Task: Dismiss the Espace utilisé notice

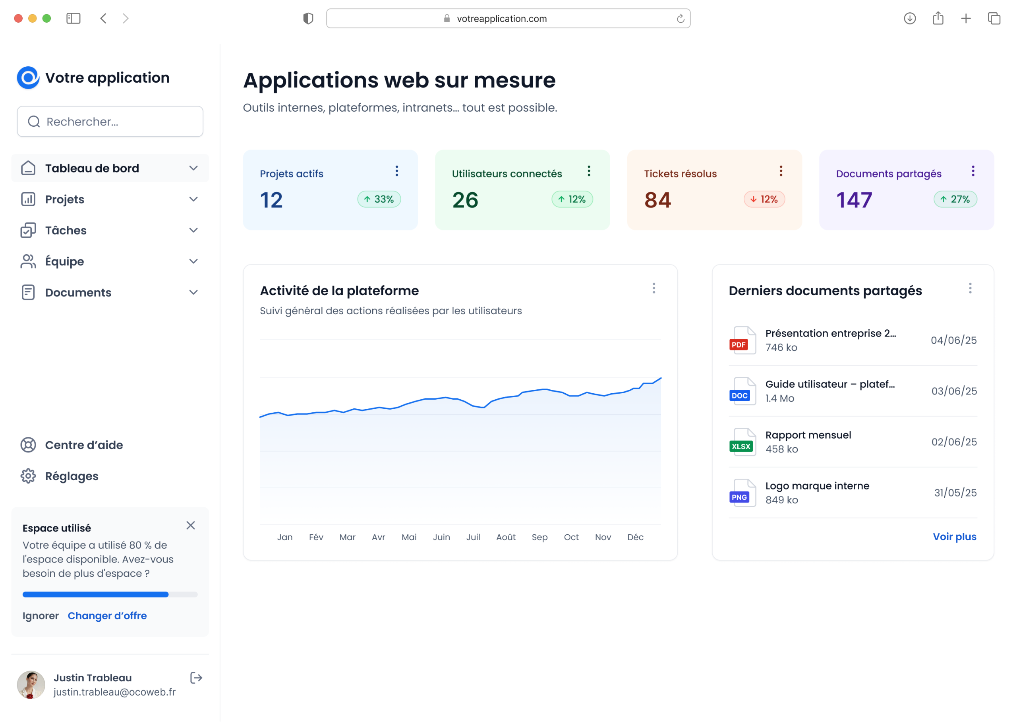Action: [x=191, y=525]
